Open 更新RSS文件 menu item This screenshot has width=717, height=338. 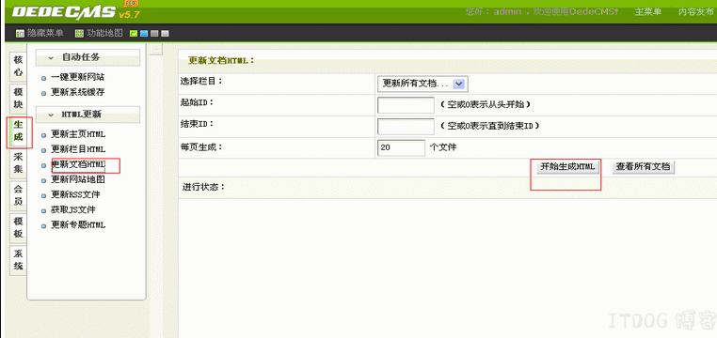(75, 194)
